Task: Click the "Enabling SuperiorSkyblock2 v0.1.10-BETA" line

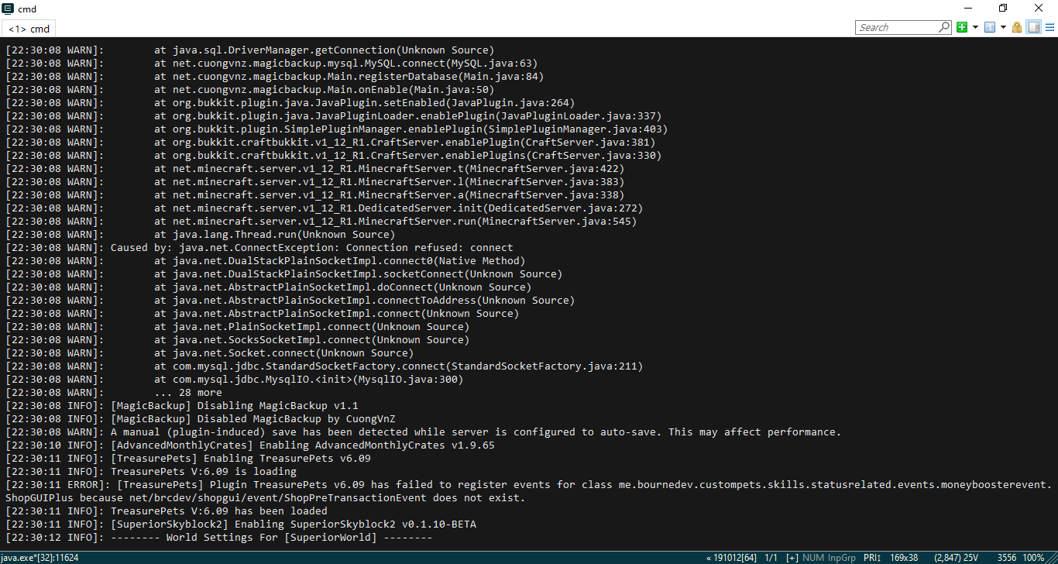Action: [240, 524]
